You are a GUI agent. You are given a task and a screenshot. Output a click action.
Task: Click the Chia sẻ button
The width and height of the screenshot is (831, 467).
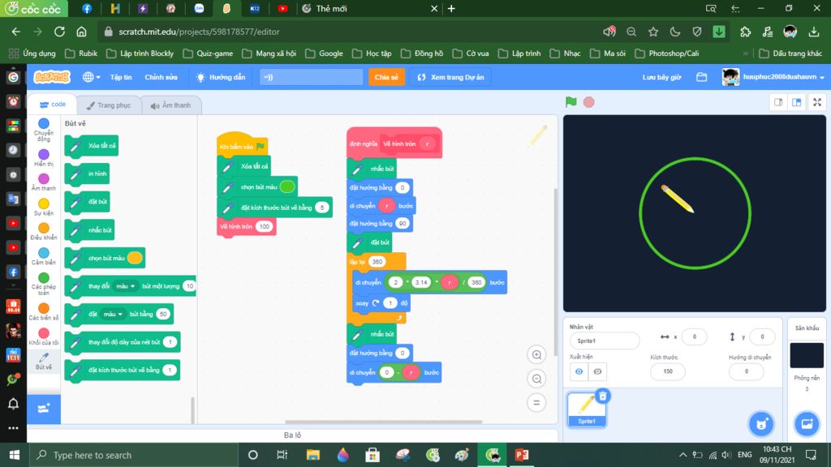(386, 77)
